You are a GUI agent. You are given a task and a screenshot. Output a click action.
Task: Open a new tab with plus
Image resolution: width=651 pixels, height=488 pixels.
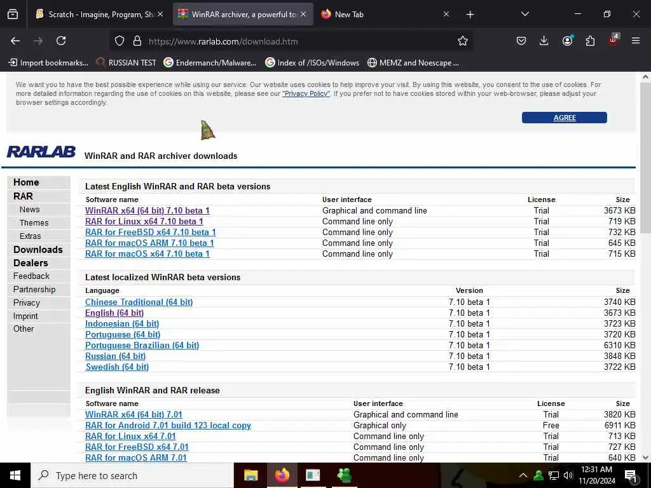coord(470,15)
